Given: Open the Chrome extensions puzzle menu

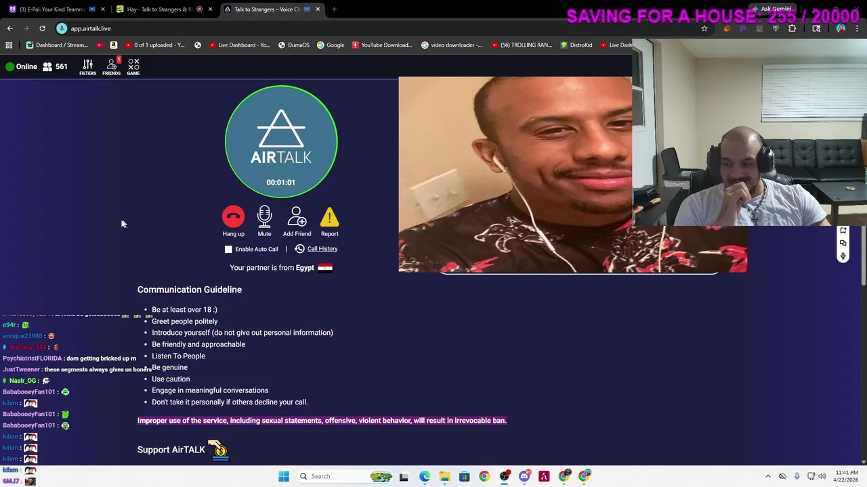Looking at the screenshot, I should tap(792, 28).
